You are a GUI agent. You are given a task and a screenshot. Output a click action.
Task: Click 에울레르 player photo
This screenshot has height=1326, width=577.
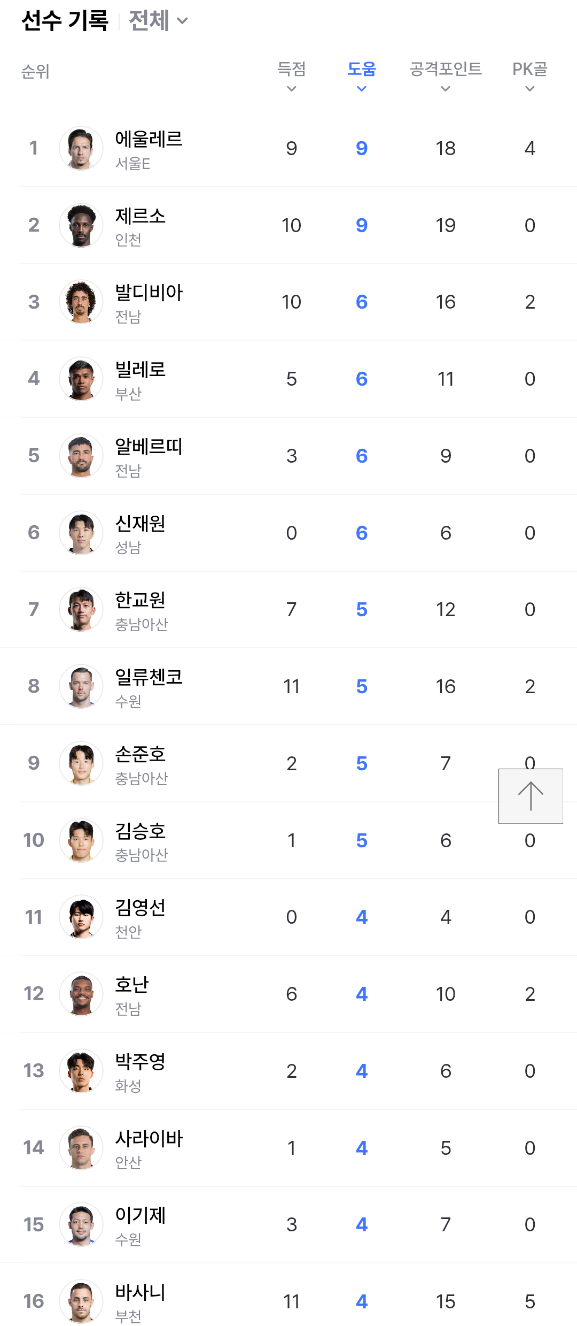pyautogui.click(x=81, y=148)
